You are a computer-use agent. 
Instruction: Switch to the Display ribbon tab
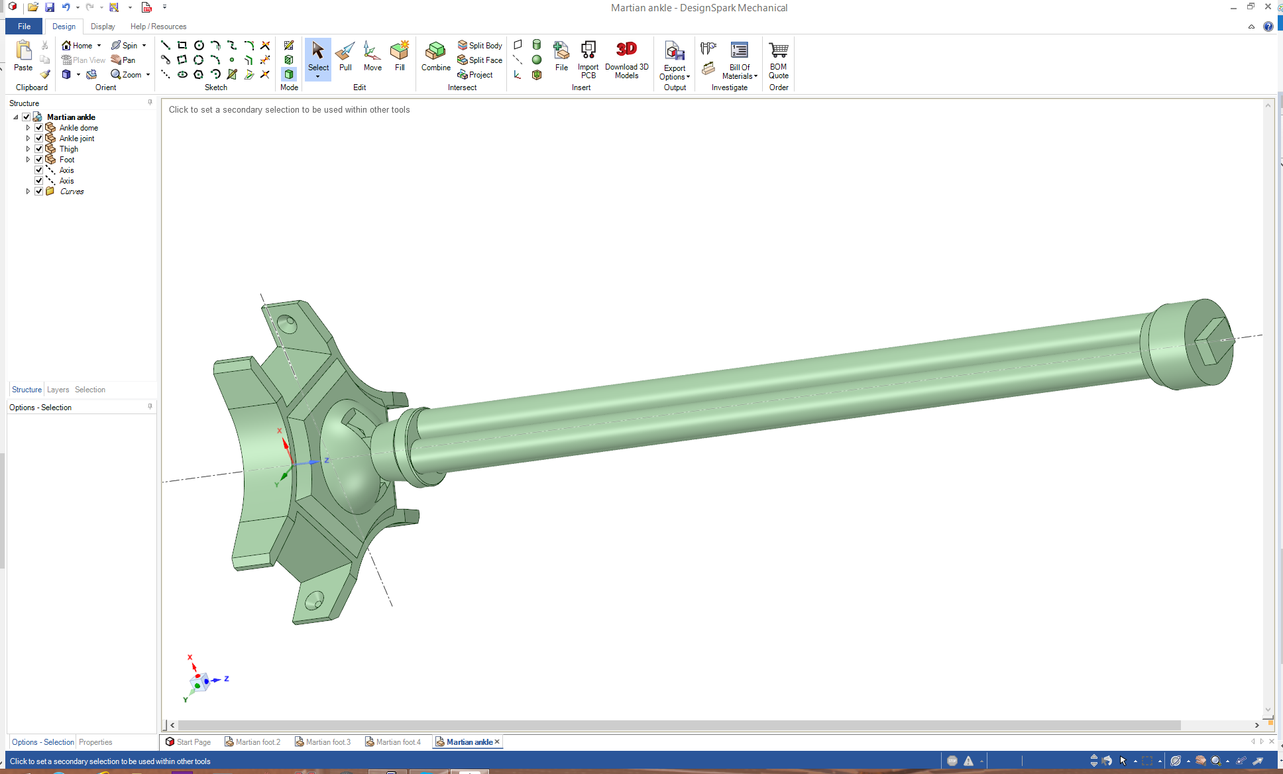[x=103, y=27]
